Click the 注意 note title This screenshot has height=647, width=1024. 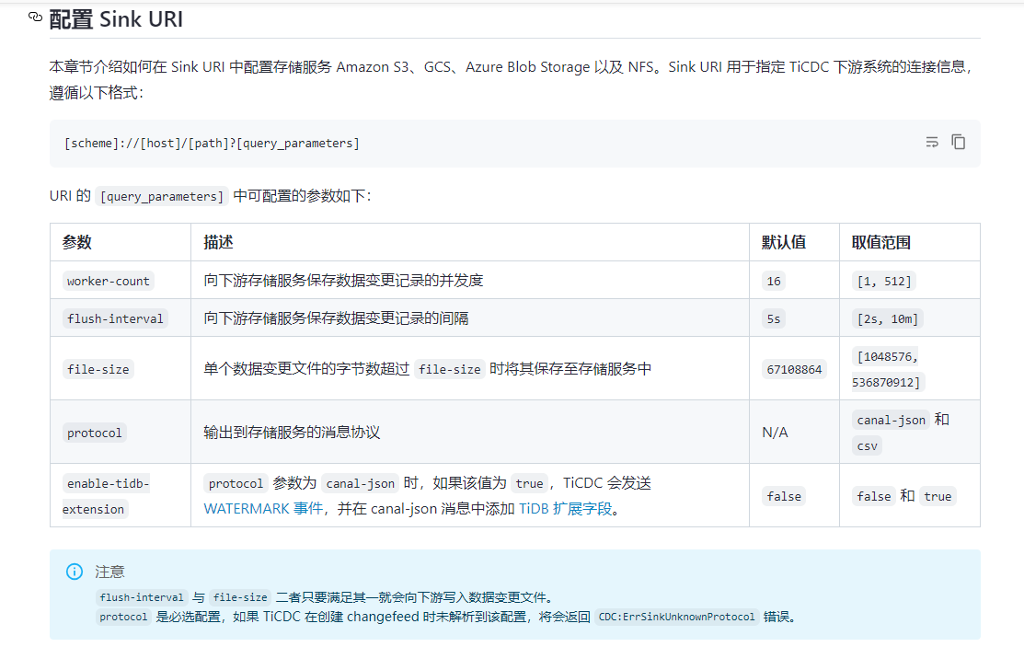109,572
